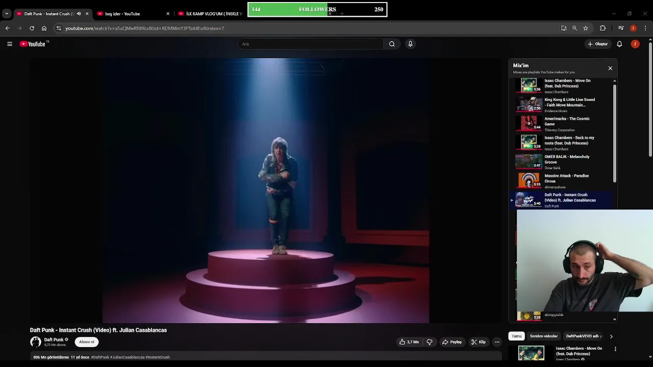The width and height of the screenshot is (653, 367).
Task: Open recommended Isaac Chambers - Move On thumbnail
Action: coord(531,353)
